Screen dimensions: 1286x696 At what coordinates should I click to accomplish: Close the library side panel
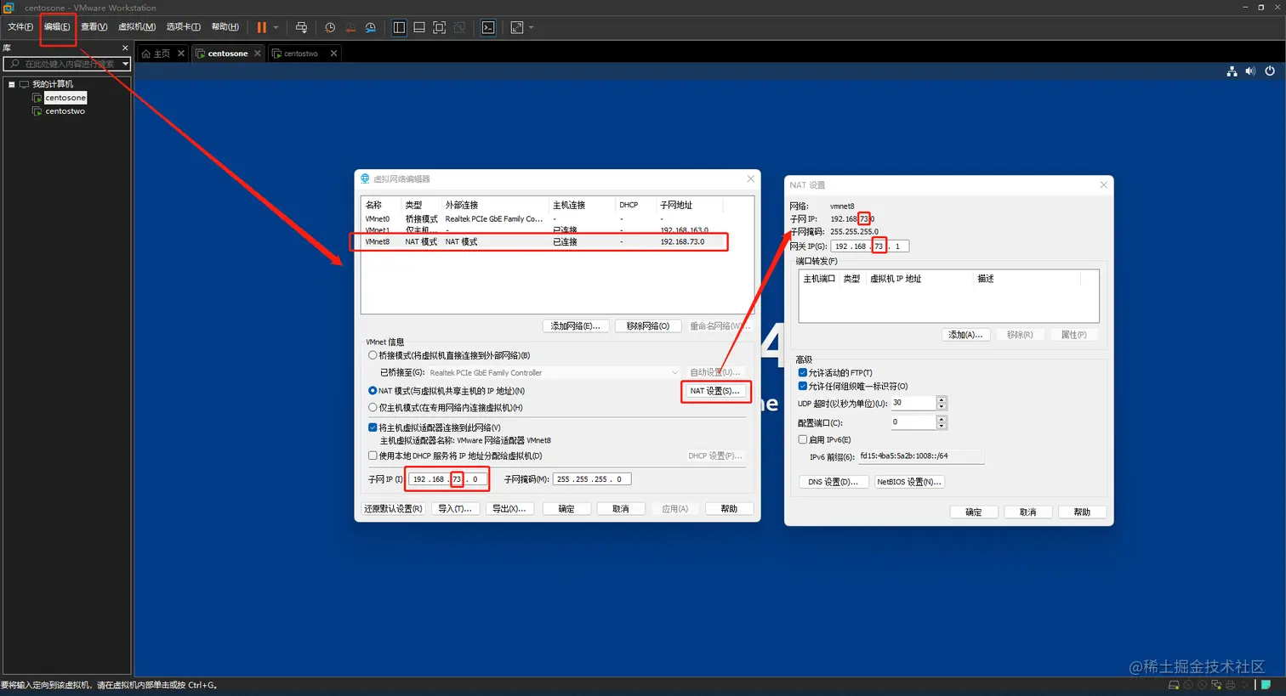(x=125, y=48)
